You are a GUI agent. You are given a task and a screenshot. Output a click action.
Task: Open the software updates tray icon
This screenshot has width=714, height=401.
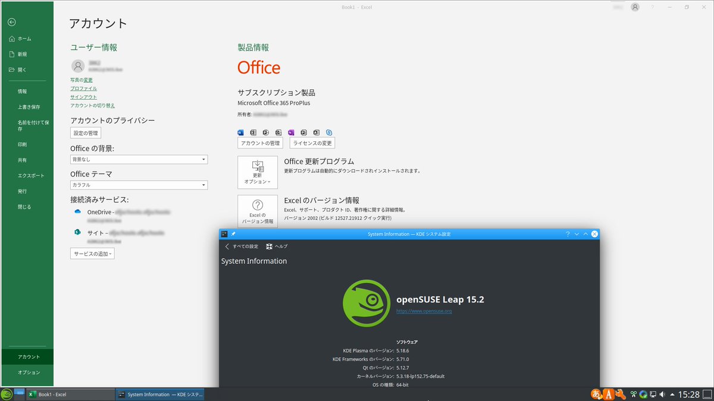(643, 394)
